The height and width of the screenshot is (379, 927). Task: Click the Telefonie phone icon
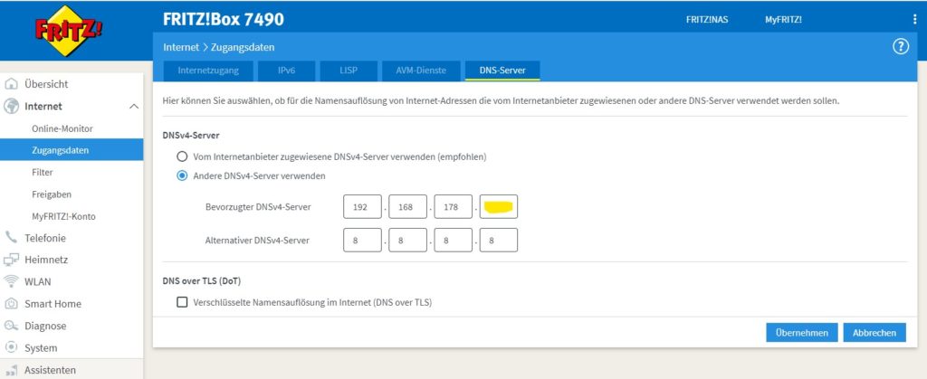click(x=12, y=238)
